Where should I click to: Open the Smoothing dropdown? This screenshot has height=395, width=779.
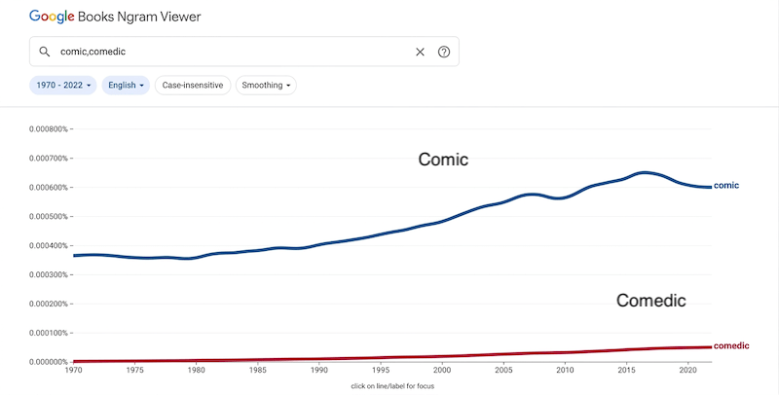tap(266, 85)
